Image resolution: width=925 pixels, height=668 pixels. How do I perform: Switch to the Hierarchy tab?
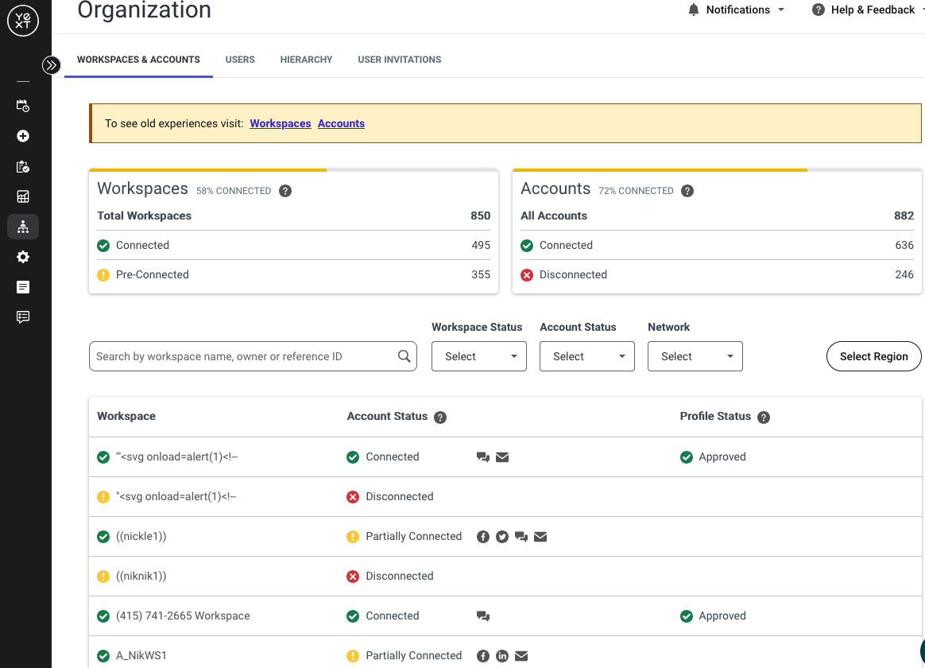(306, 60)
